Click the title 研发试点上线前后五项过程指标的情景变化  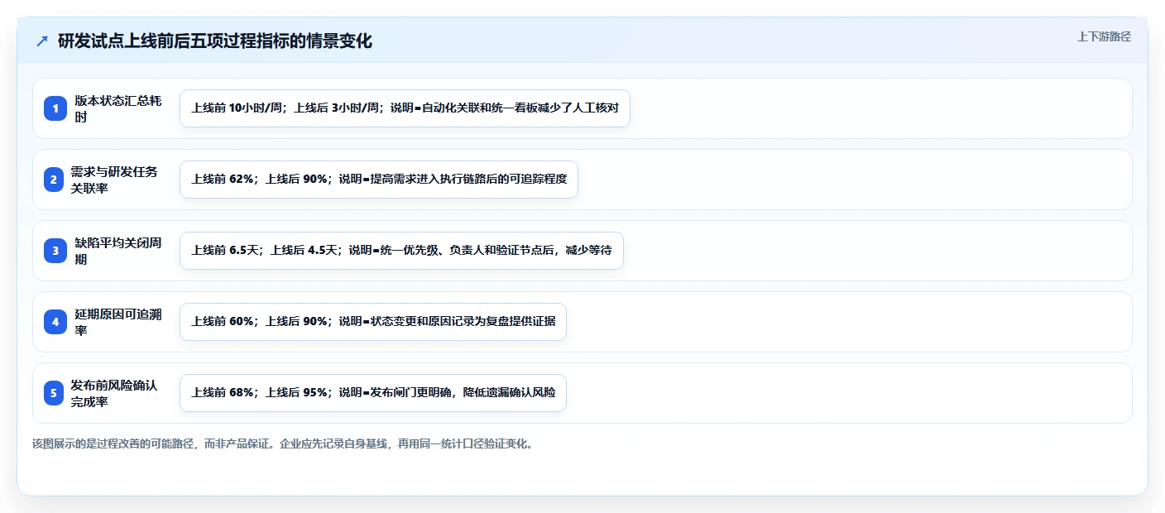pos(214,41)
